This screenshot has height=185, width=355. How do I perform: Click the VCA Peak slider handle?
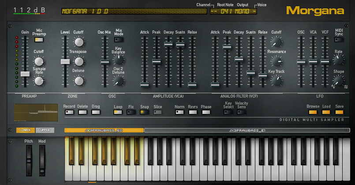point(157,61)
